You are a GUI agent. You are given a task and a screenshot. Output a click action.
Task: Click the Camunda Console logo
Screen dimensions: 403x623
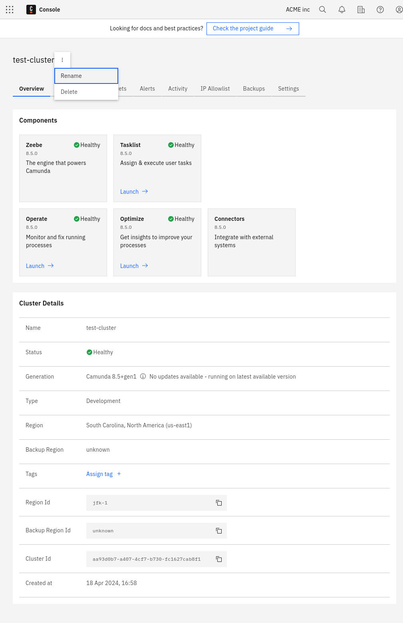[31, 10]
